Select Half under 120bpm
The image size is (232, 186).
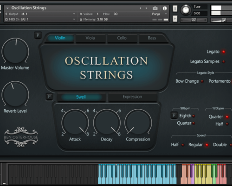click(x=227, y=124)
